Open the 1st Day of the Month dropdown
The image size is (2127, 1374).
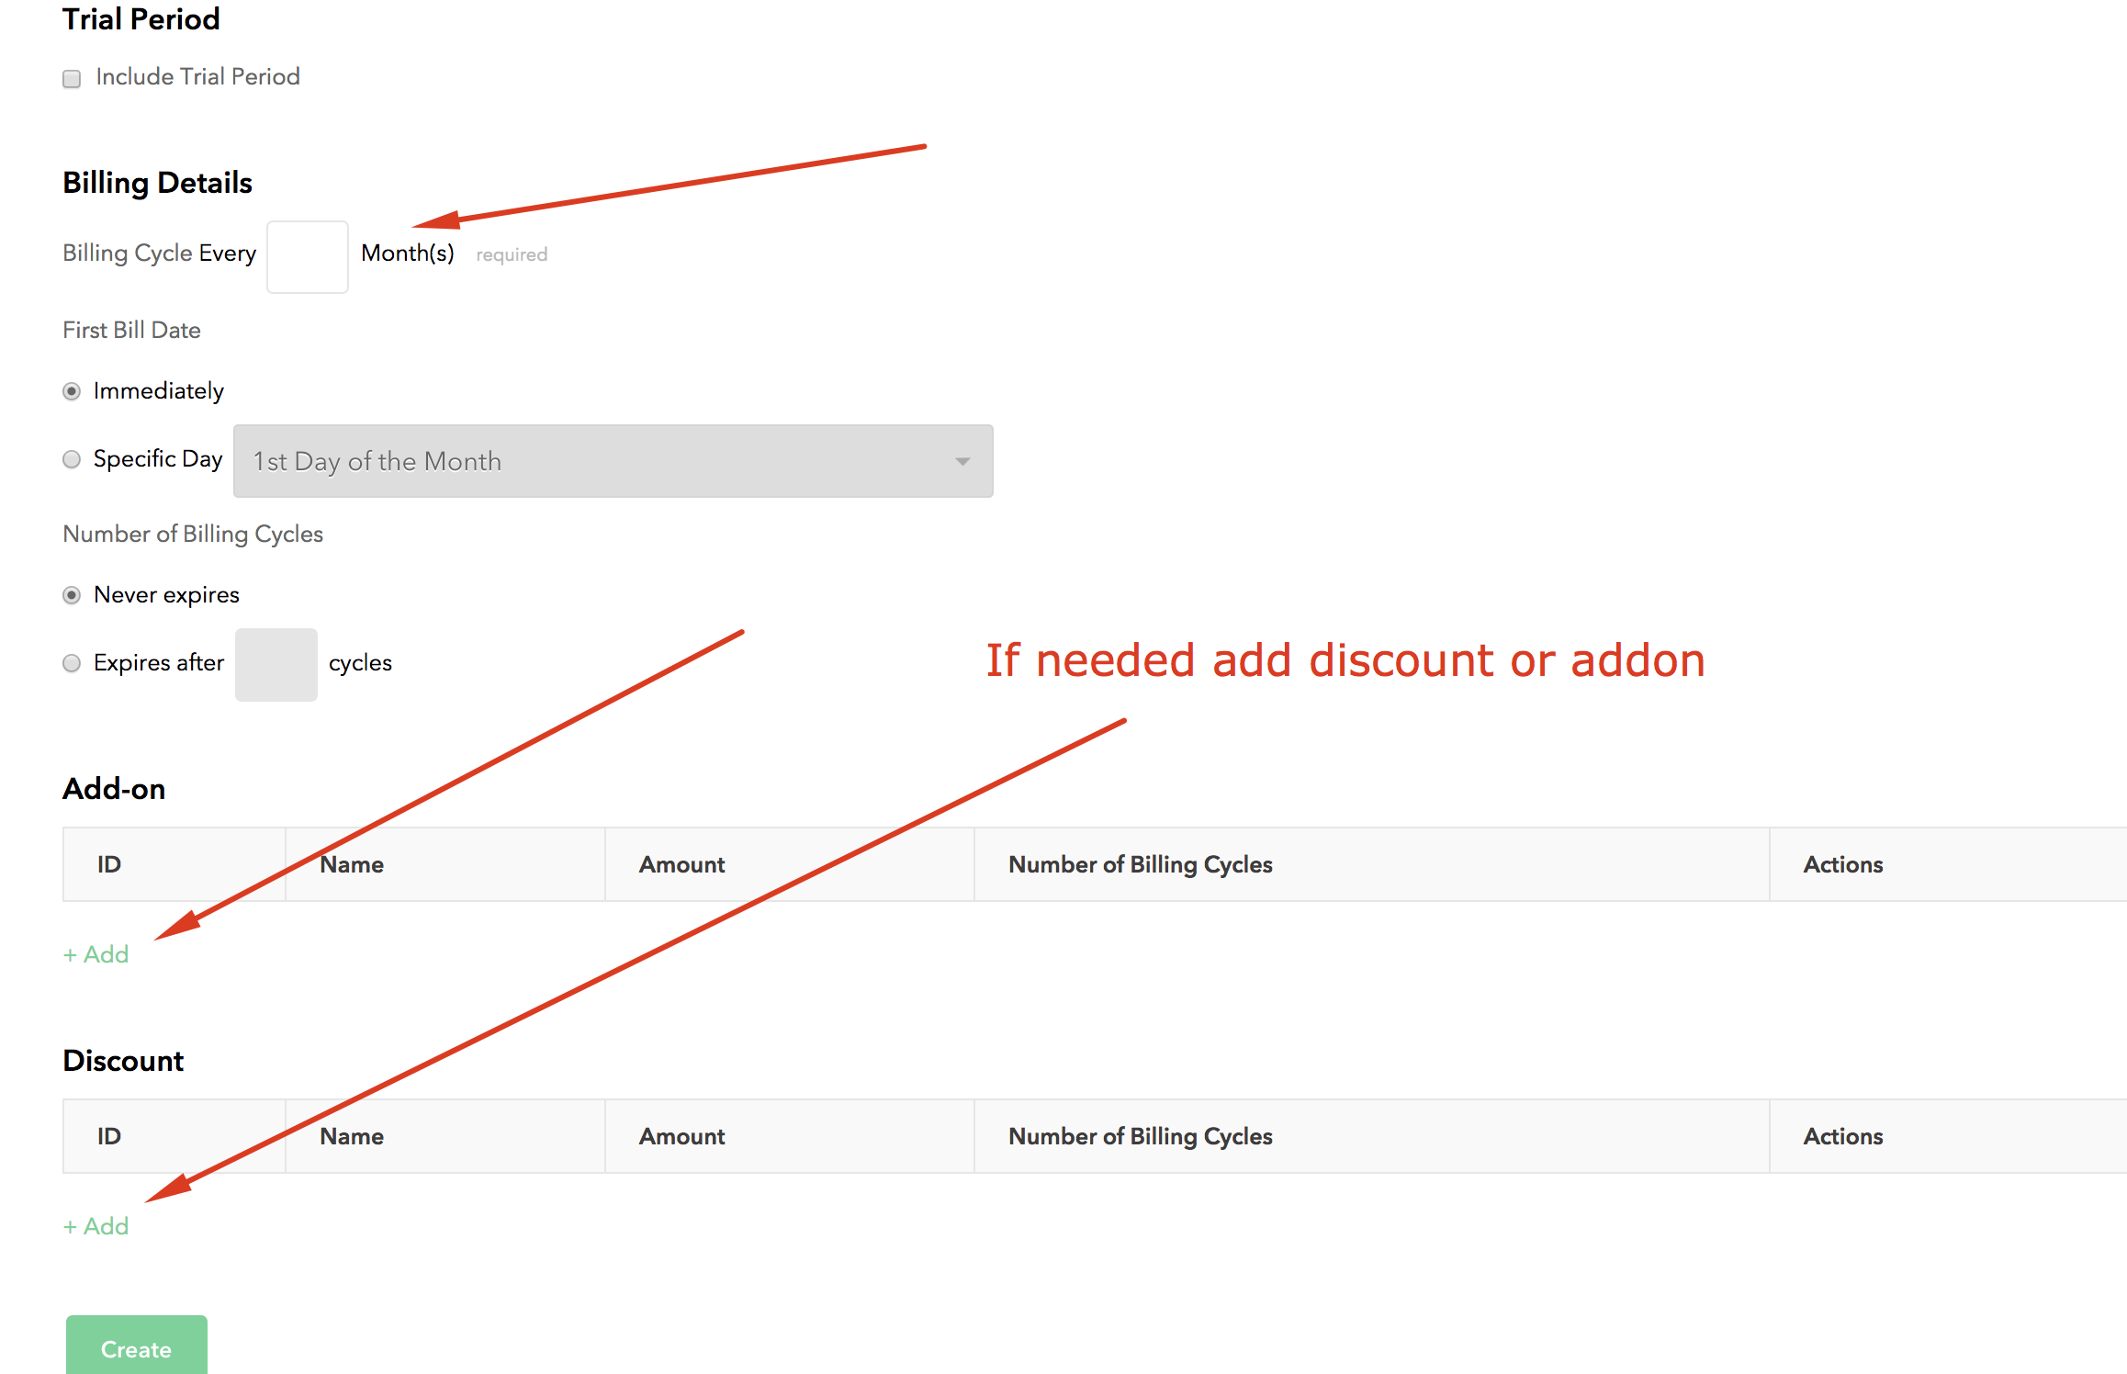coord(612,461)
